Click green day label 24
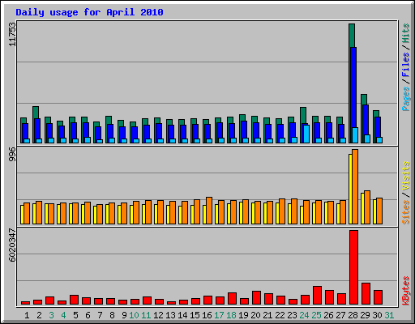This screenshot has height=324, width=415. click(304, 315)
